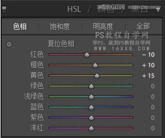Click the 浅绿色 hue slider handle
The image size is (165, 138).
point(91,96)
